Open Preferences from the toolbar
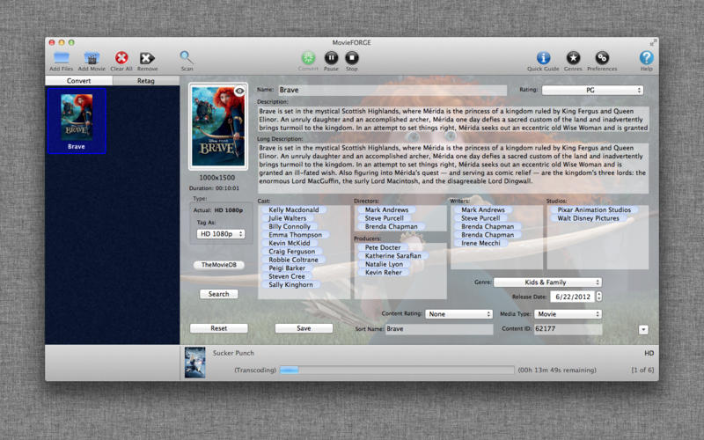The image size is (704, 440). pyautogui.click(x=602, y=58)
